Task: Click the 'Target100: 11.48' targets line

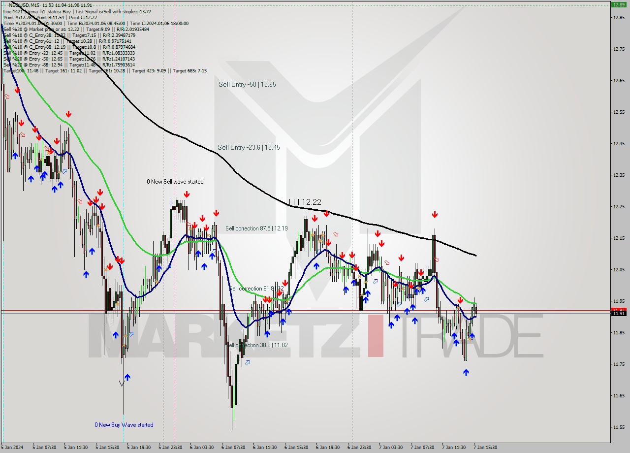Action: tap(105, 70)
